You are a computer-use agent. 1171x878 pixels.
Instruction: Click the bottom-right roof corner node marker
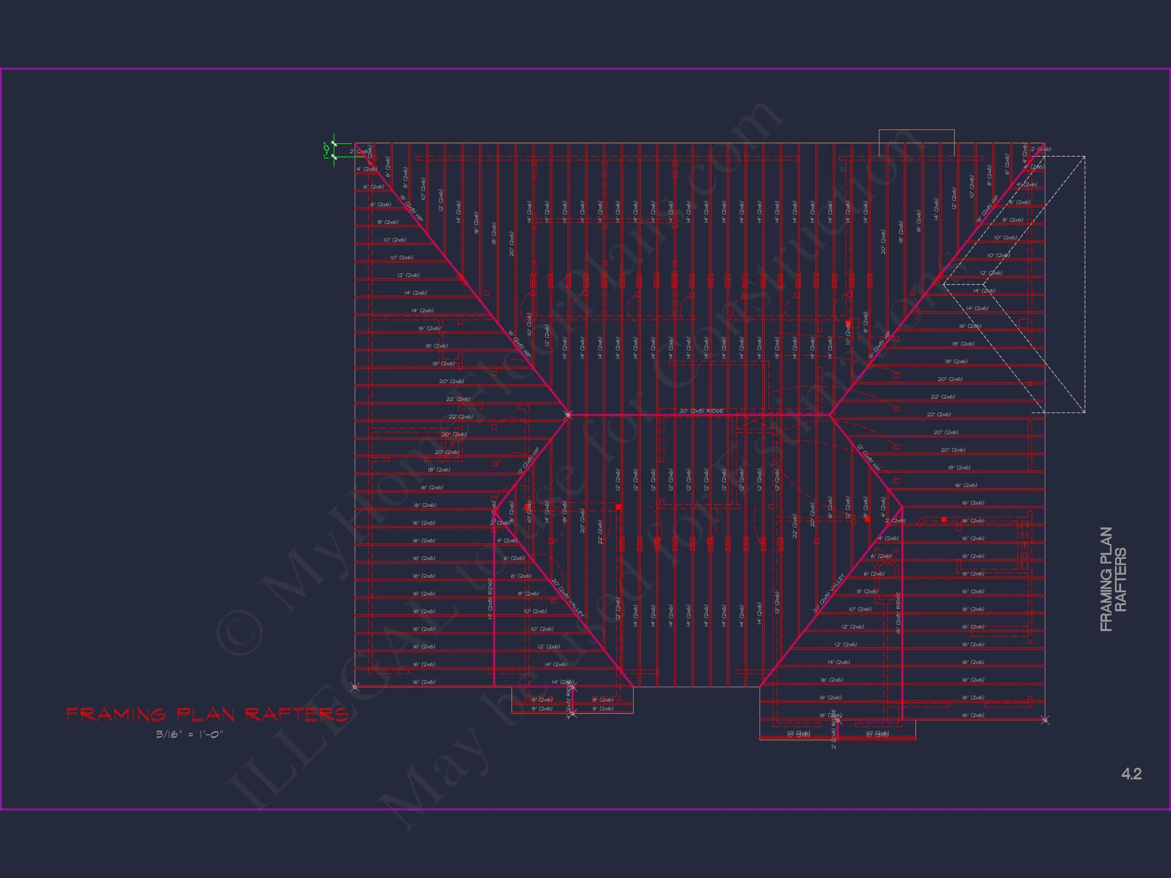pos(1044,720)
